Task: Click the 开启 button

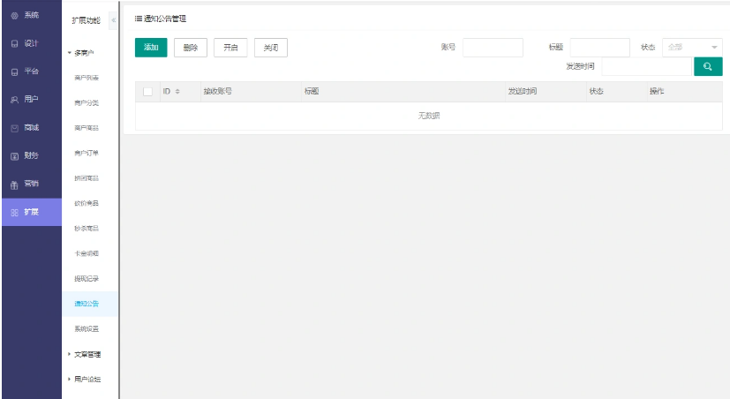Action: tap(230, 48)
